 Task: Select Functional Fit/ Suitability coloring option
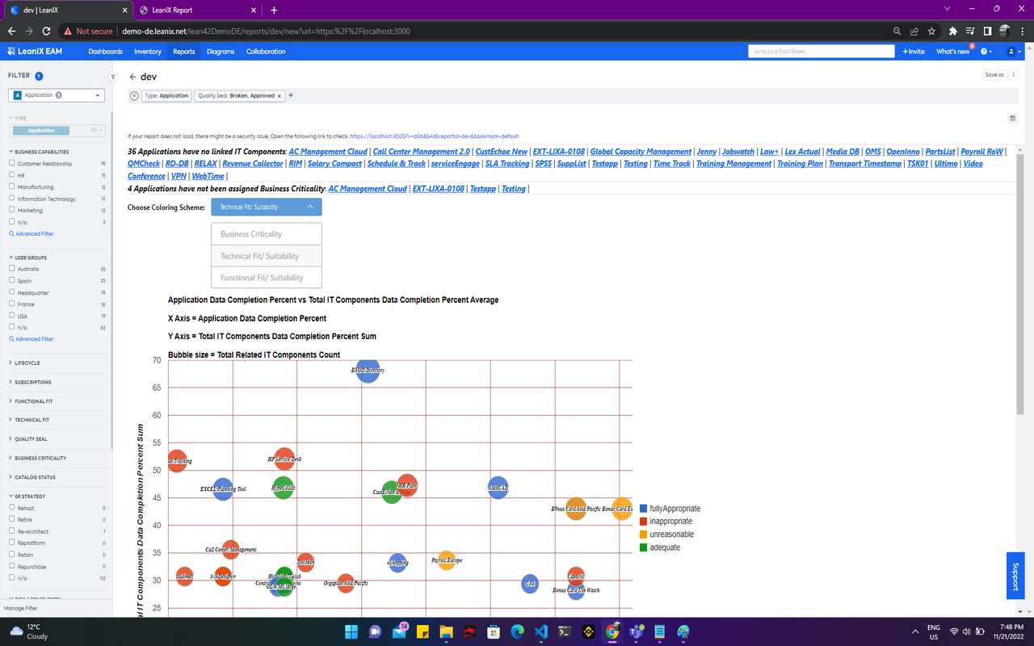266,278
